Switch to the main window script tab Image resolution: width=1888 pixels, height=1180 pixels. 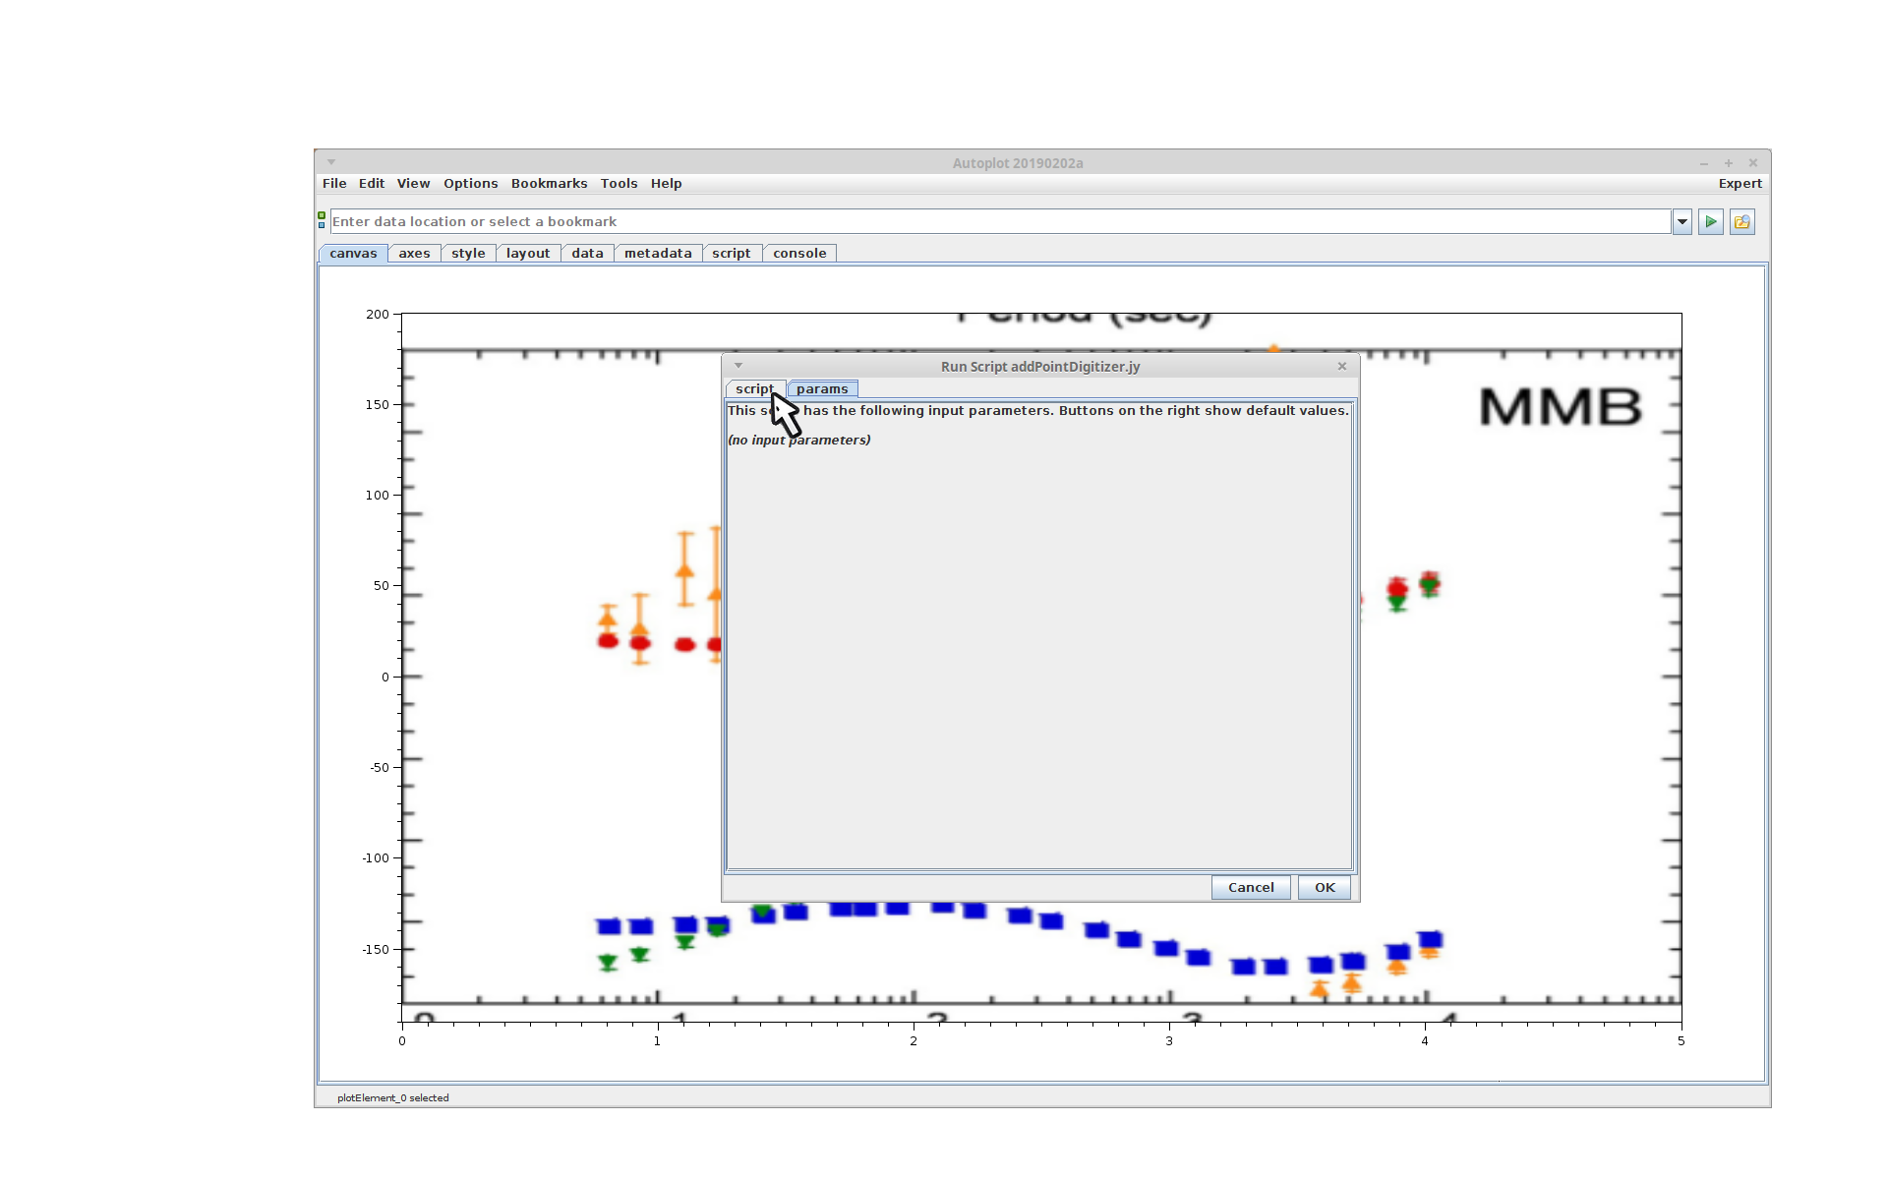732,254
